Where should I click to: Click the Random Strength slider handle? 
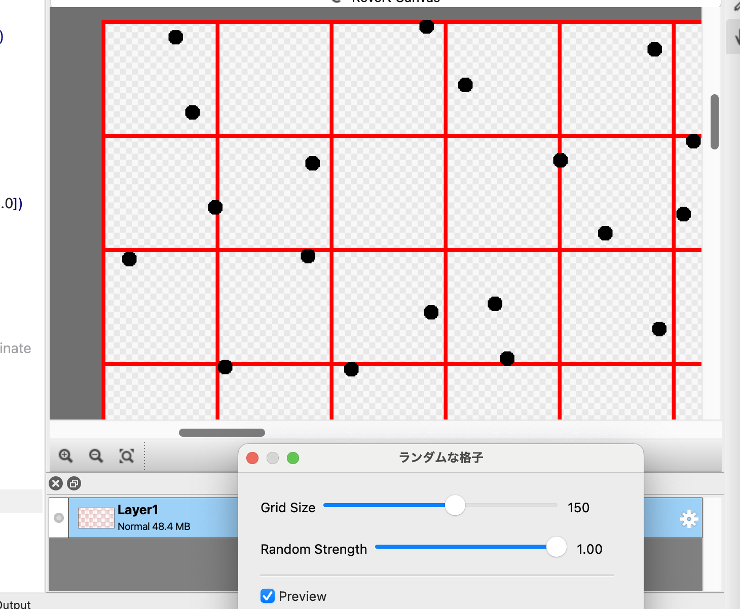[x=556, y=547]
